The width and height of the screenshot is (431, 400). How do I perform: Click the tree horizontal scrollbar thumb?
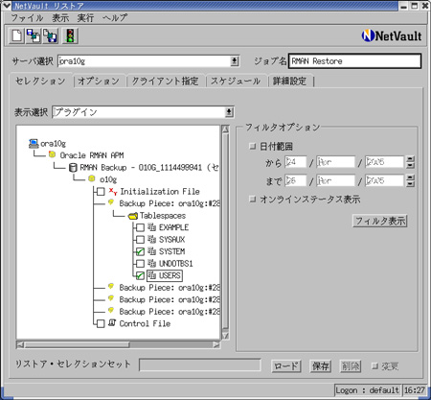click(x=78, y=344)
